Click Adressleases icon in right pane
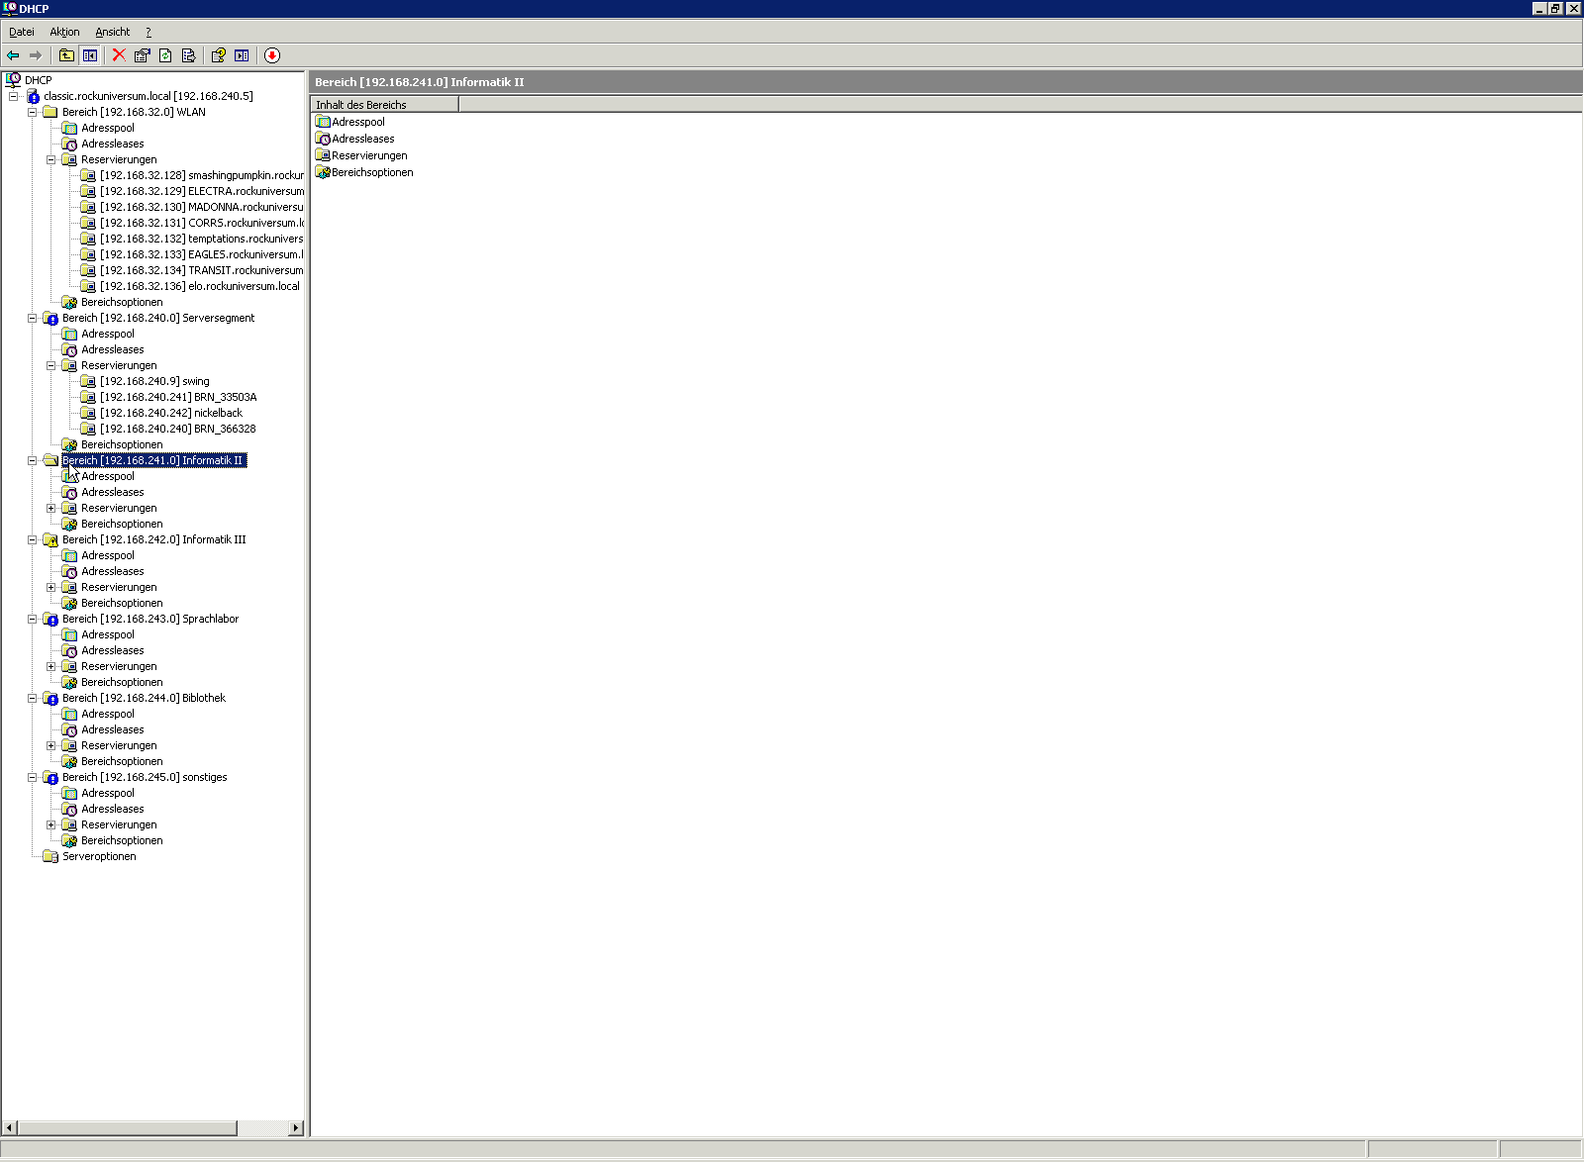1584x1162 pixels. click(323, 139)
